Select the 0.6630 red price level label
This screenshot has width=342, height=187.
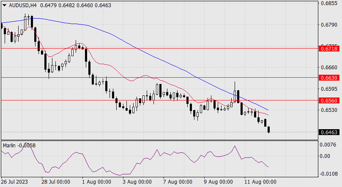[x=329, y=78]
